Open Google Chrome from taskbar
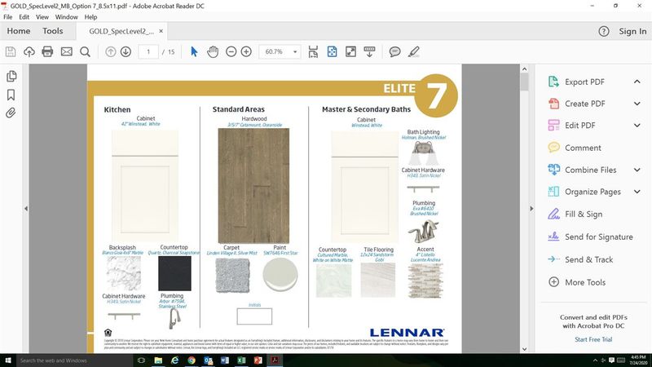The width and height of the screenshot is (652, 367). pyautogui.click(x=192, y=360)
